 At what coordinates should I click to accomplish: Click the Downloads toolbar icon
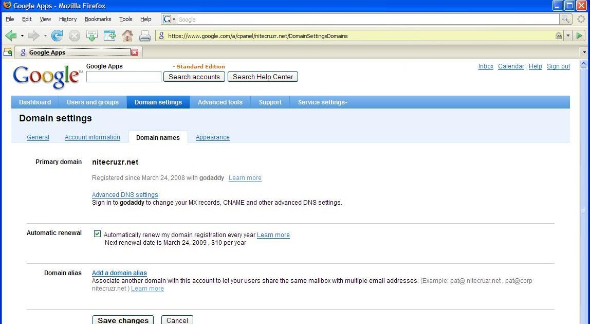pos(92,36)
